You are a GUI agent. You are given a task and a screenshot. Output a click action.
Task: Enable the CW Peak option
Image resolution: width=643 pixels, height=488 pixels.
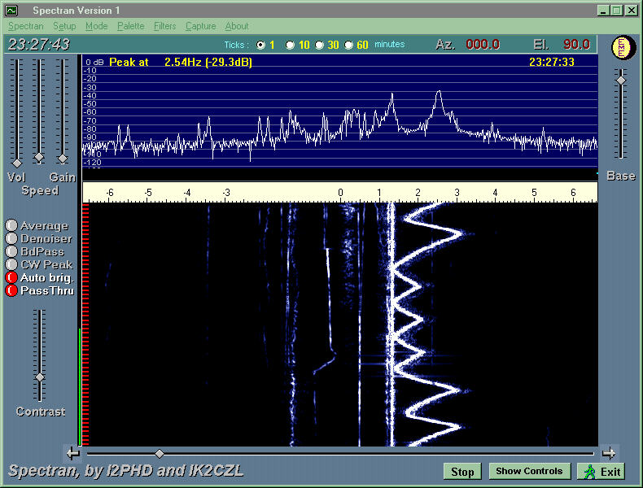[x=11, y=264]
